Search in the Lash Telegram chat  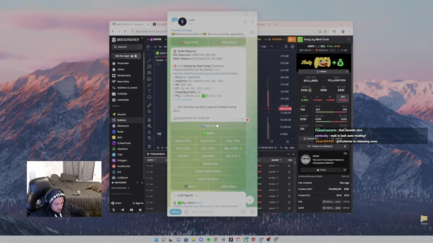[245, 22]
